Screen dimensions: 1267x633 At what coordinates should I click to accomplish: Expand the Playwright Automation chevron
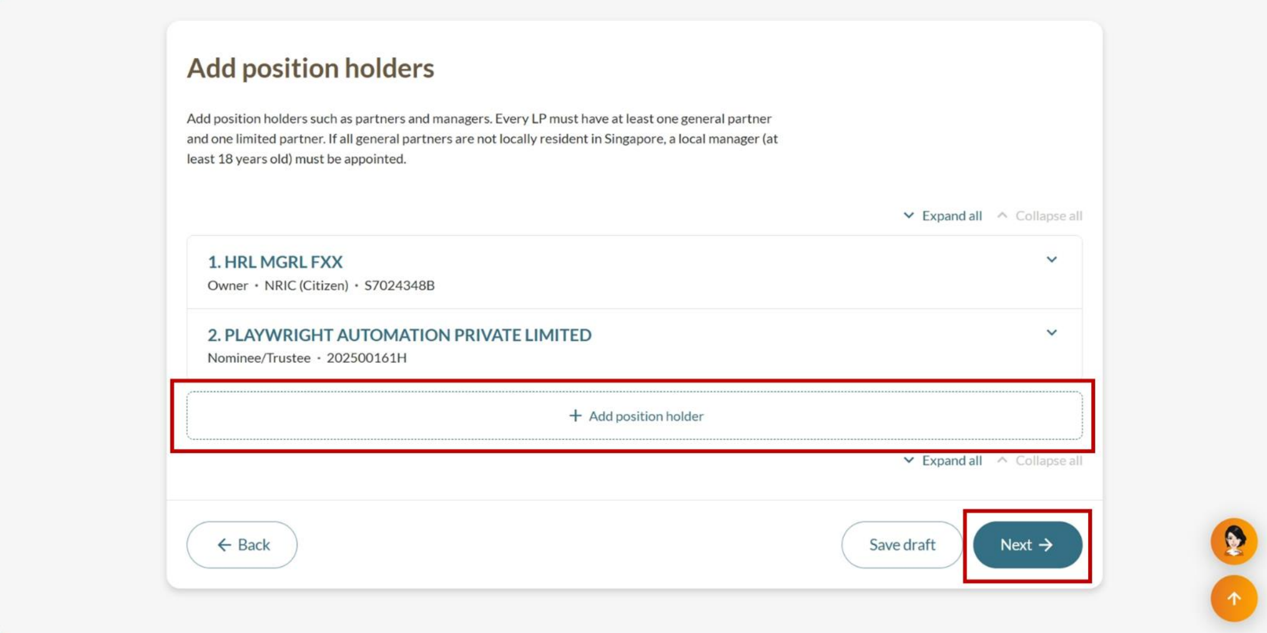point(1051,333)
